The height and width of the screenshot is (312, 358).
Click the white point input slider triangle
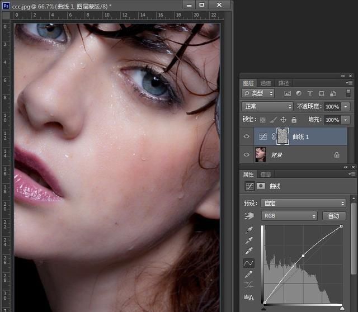pos(342,309)
